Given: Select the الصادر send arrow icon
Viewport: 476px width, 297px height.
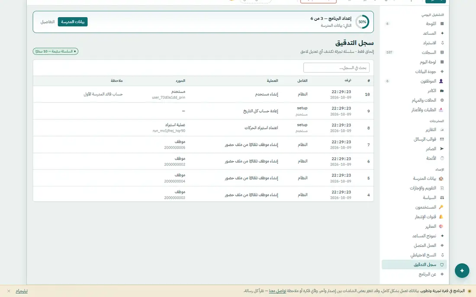Looking at the screenshot, I should (442, 149).
